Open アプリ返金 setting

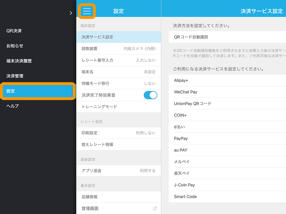coord(118,171)
